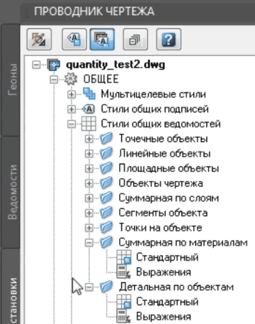Select the Детальная по объектам label
This screenshot has height=324, width=255.
tap(176, 287)
